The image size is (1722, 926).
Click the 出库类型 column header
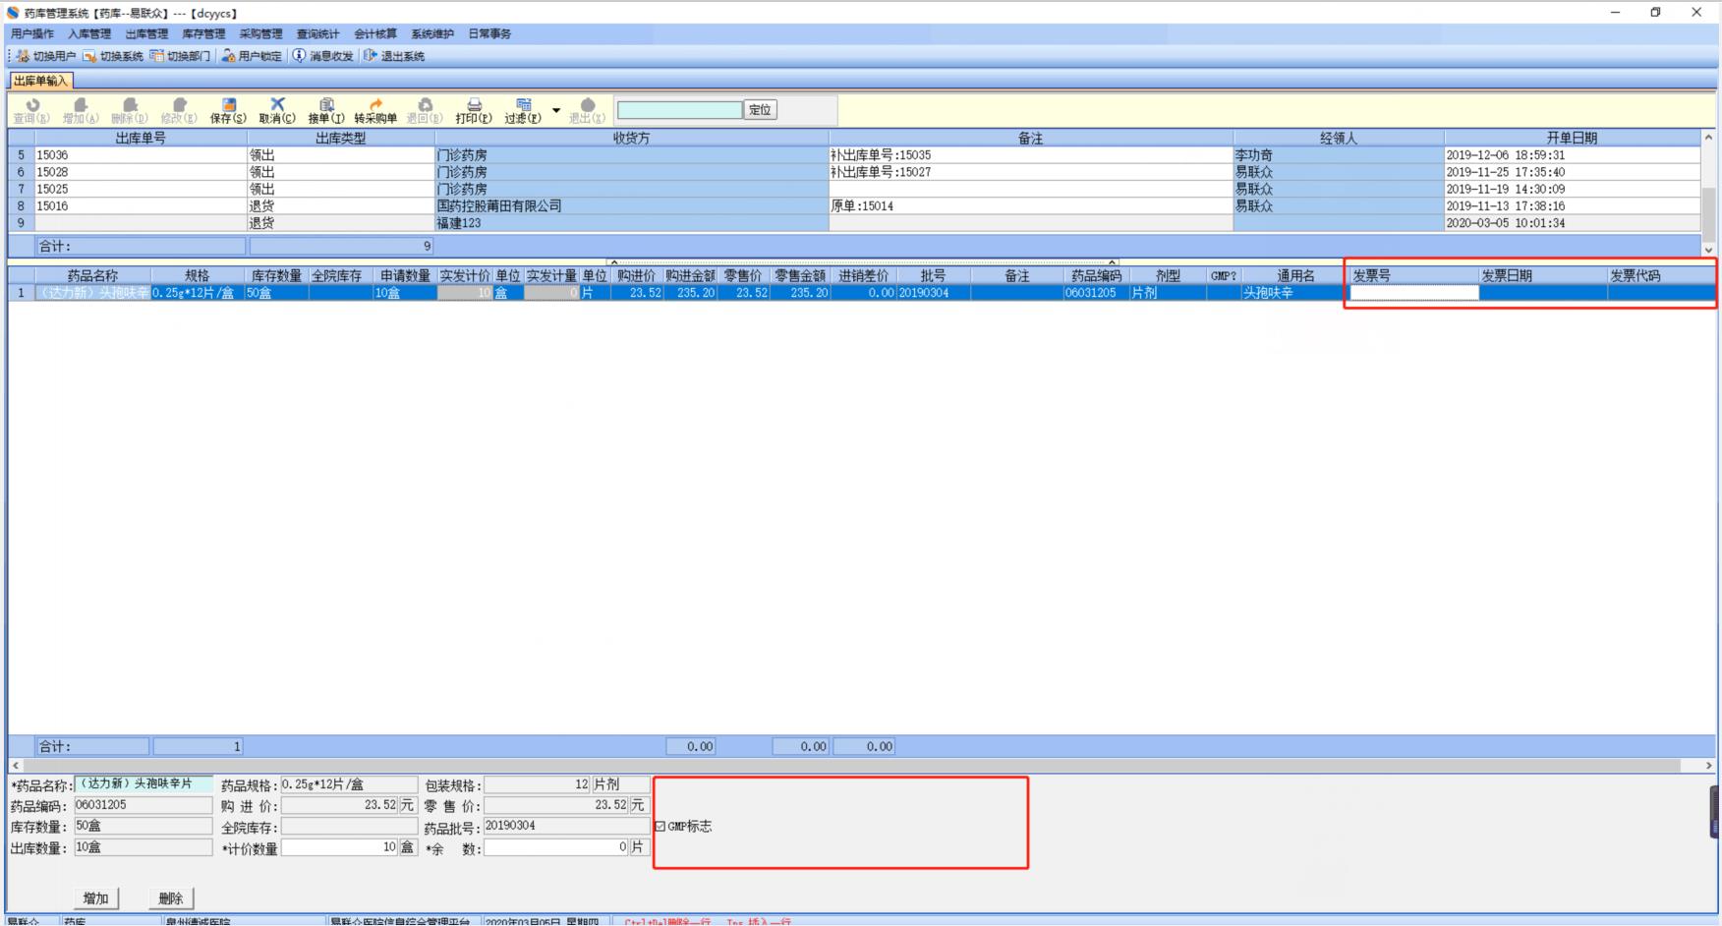(341, 139)
